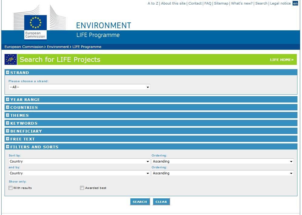Viewport: 302px width, 215px height.
Task: Open the 'Legal notice' link
Action: click(280, 3)
